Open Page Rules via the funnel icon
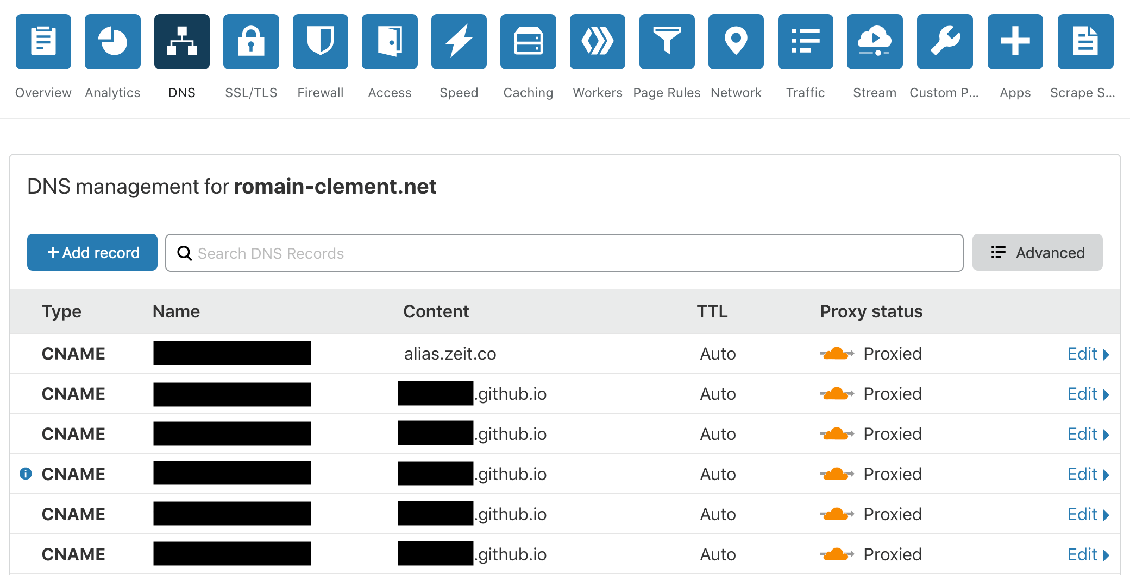 tap(667, 41)
